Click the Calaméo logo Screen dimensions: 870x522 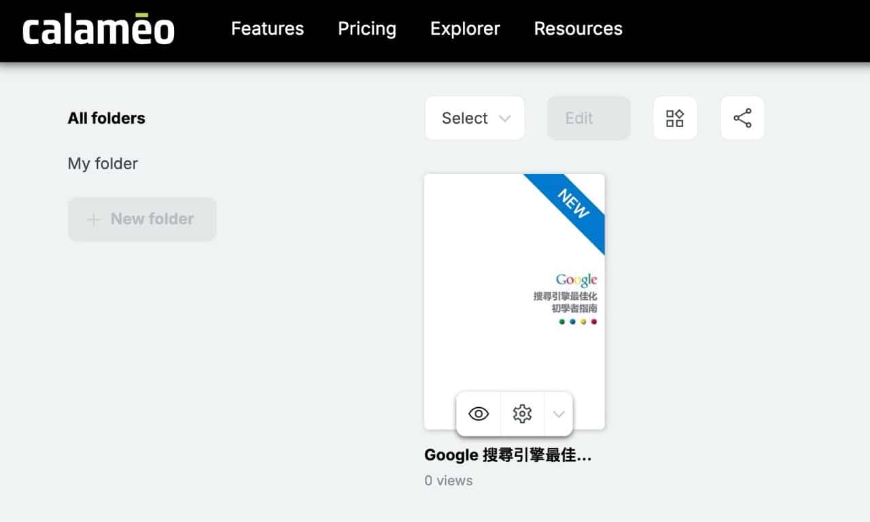coord(99,29)
